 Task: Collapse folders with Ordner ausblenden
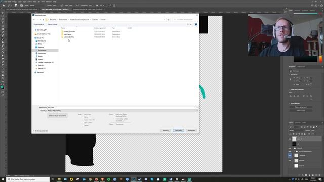40,131
